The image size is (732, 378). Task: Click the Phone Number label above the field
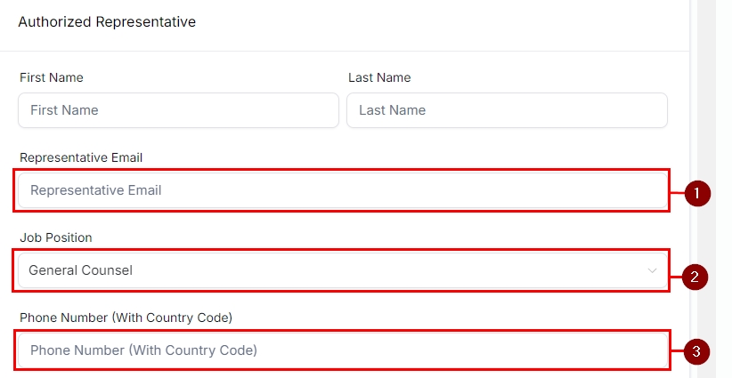click(126, 318)
